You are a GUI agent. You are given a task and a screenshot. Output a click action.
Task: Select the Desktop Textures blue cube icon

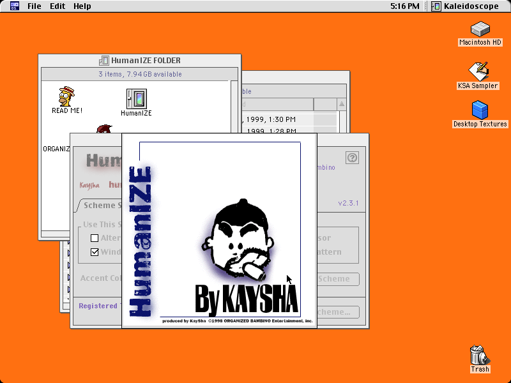pyautogui.click(x=480, y=110)
